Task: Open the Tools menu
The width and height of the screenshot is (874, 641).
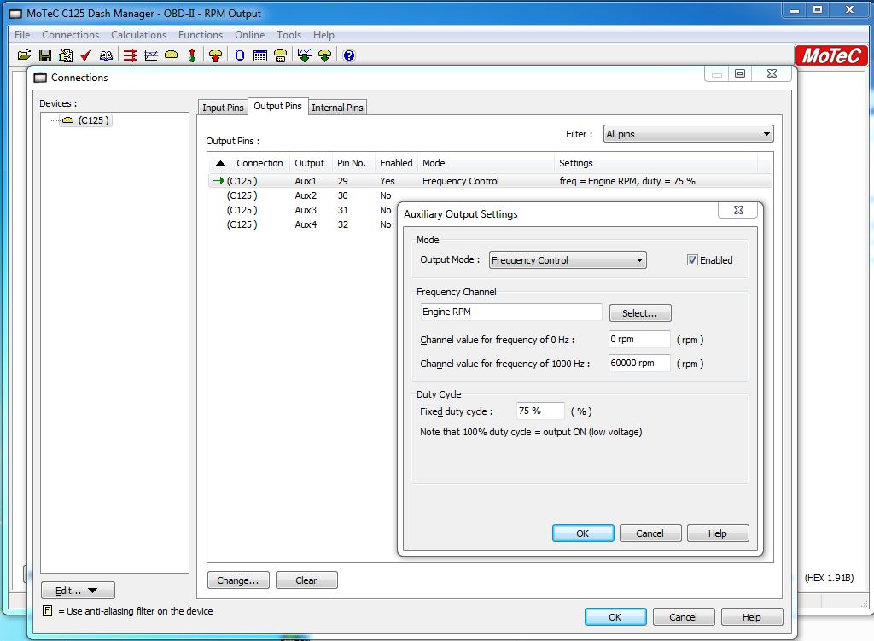Action: point(288,34)
